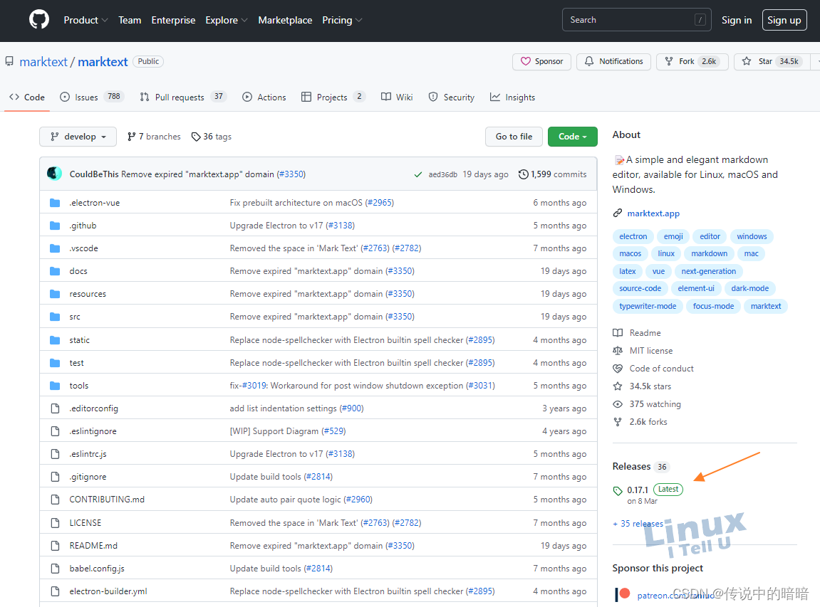Click the tools folder icon
This screenshot has height=607, width=820.
point(55,386)
